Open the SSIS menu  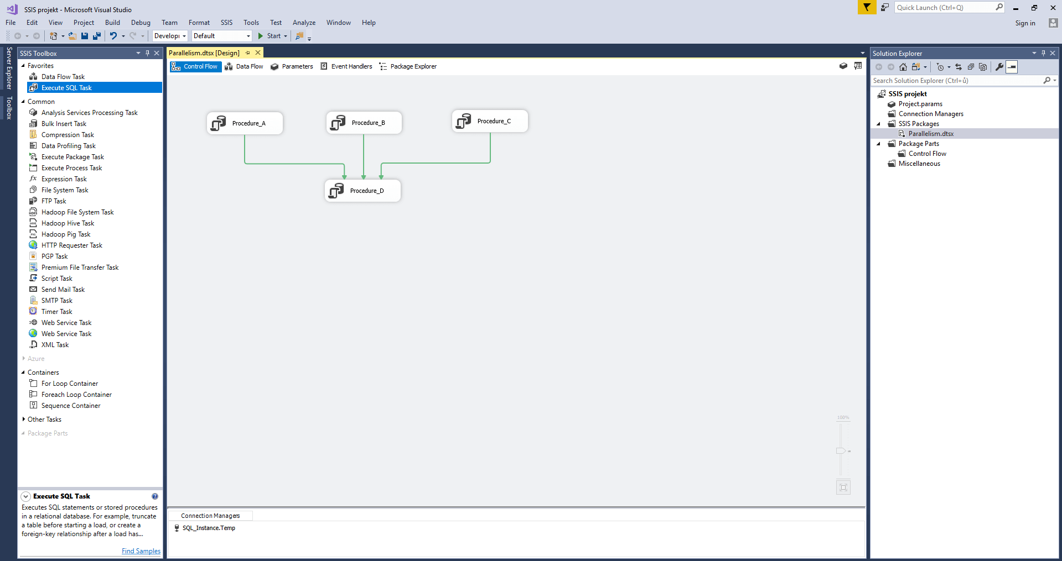click(x=226, y=23)
